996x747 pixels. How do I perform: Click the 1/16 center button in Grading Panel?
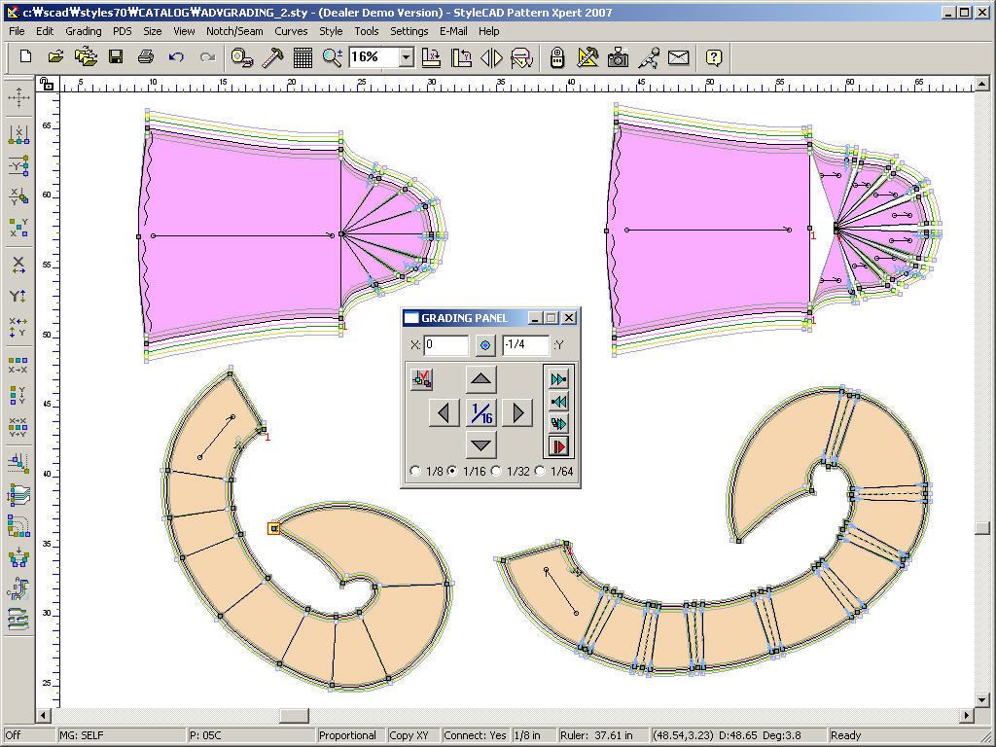point(481,413)
